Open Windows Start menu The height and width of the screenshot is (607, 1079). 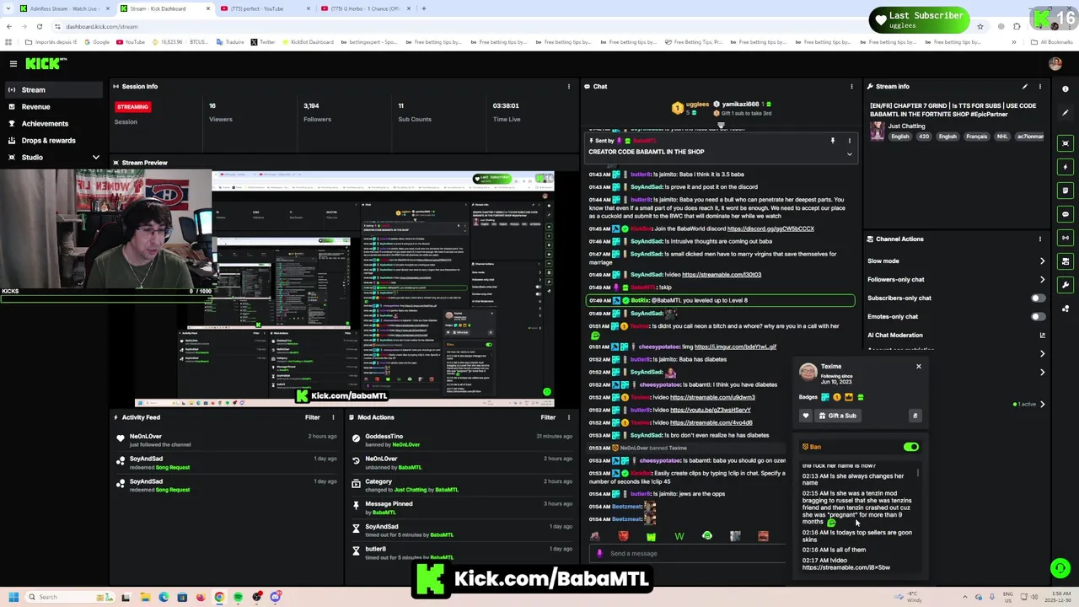[13, 597]
